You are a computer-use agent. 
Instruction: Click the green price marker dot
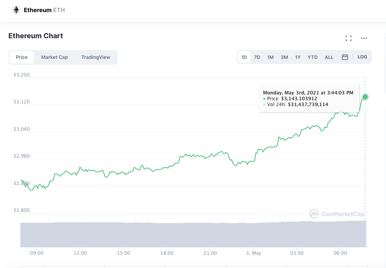pos(365,97)
